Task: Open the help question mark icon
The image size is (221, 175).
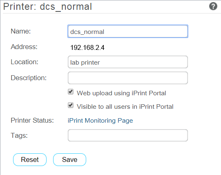Action: (213, 7)
